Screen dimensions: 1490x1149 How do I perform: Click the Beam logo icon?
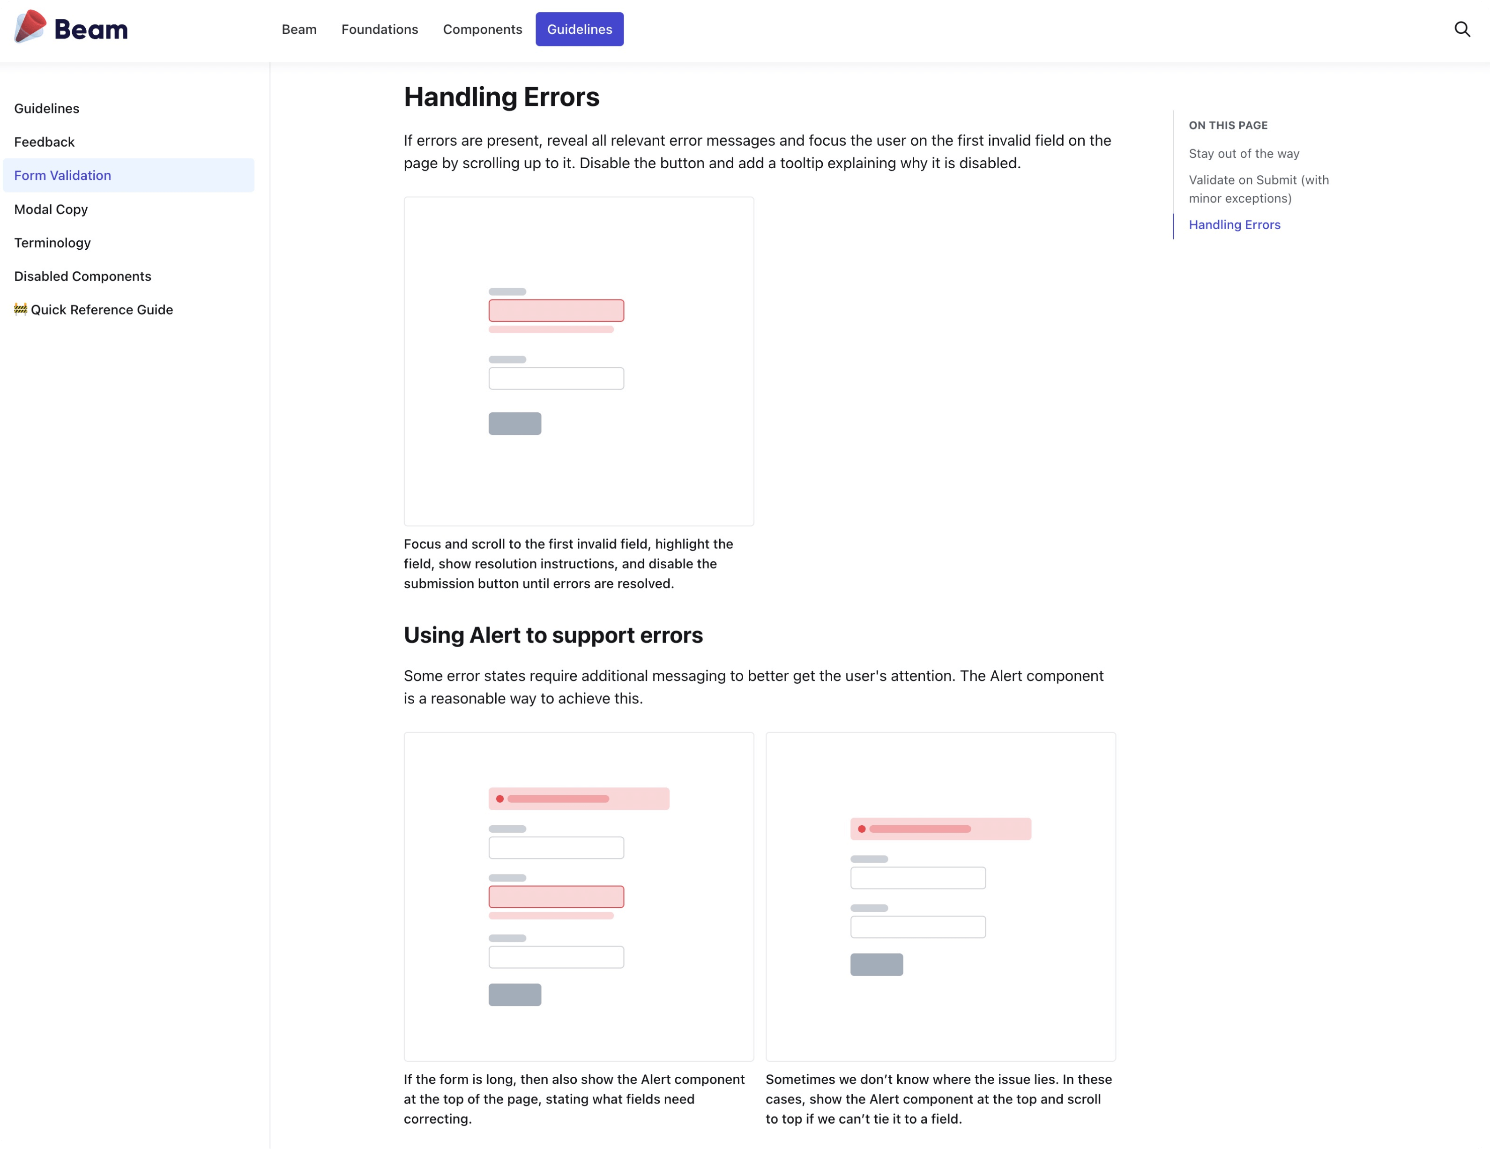pos(30,27)
